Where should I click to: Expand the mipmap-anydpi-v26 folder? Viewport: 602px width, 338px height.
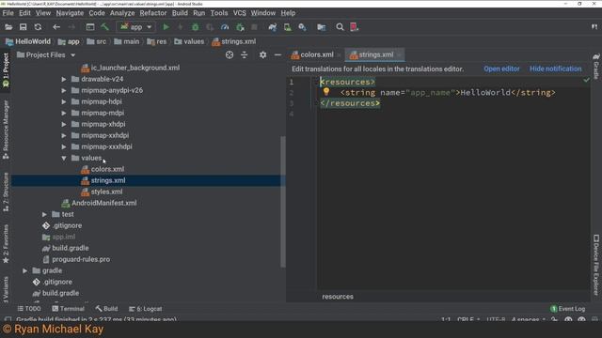tap(64, 90)
